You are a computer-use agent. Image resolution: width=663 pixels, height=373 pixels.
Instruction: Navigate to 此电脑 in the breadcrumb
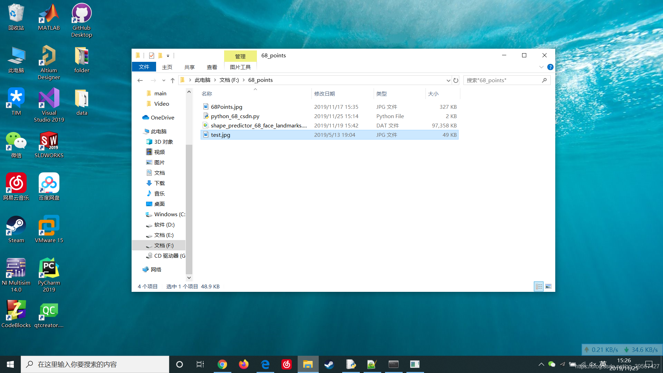(x=202, y=80)
